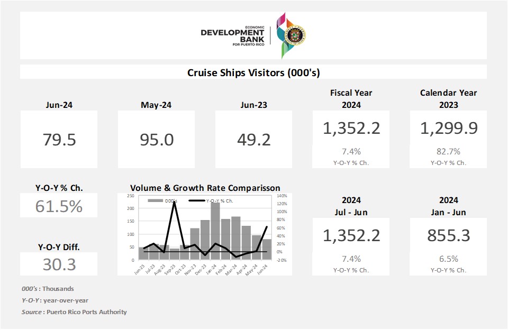Click the 30.3 Y-O-Y Diff. value

59,264
